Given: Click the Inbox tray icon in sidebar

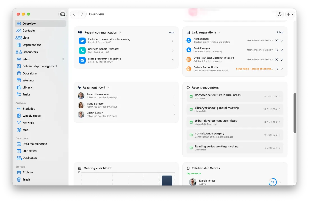Looking at the screenshot, I should tap(19, 59).
